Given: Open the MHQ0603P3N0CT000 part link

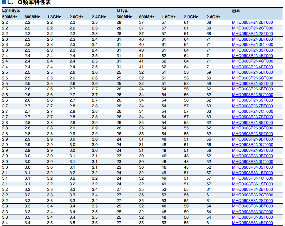Looking at the screenshot, I should tap(253, 162).
